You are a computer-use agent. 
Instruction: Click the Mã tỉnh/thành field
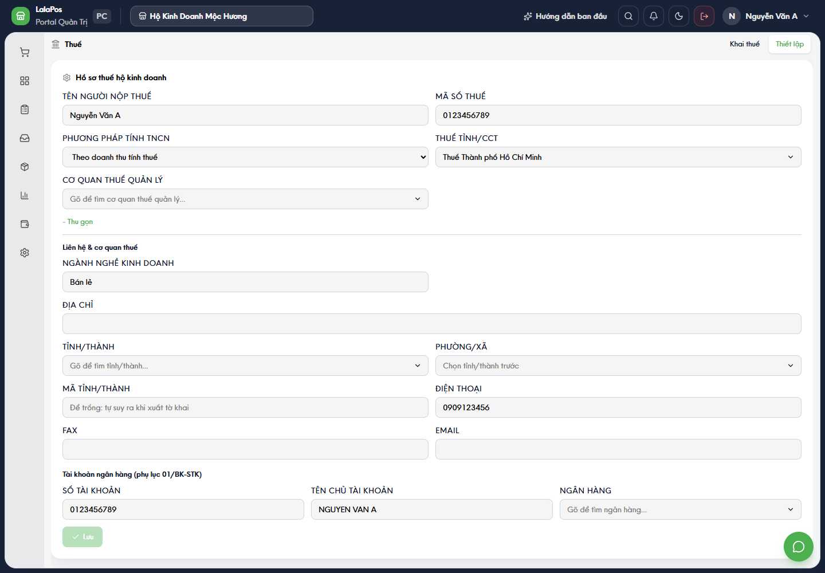245,407
